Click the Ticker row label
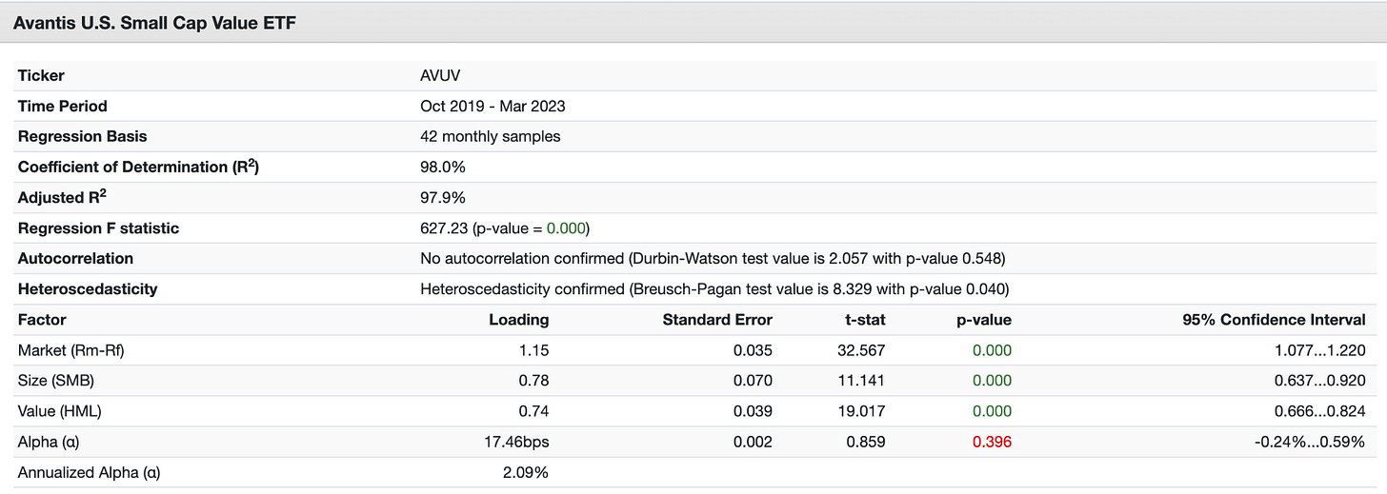Screen dimensions: 1387x494 [41, 75]
